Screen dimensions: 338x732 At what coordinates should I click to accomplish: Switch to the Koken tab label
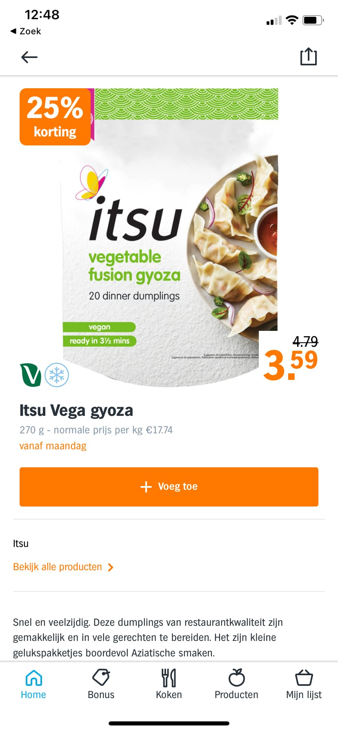click(169, 695)
